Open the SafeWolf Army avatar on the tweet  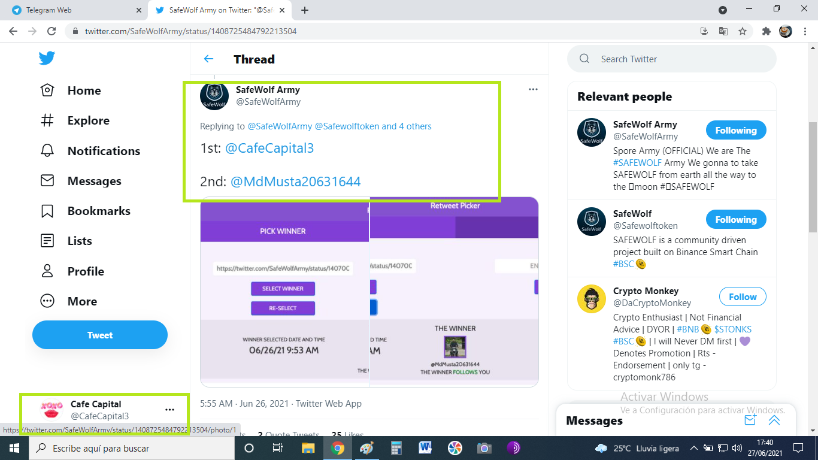point(214,96)
